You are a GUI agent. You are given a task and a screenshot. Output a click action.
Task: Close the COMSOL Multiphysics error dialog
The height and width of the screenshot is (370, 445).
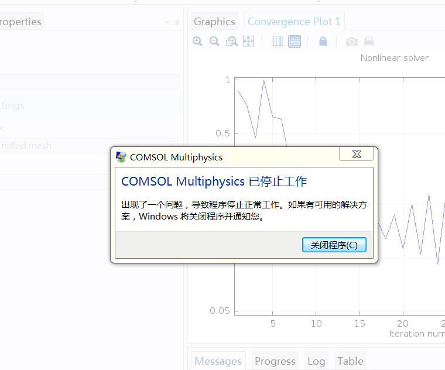click(x=357, y=154)
